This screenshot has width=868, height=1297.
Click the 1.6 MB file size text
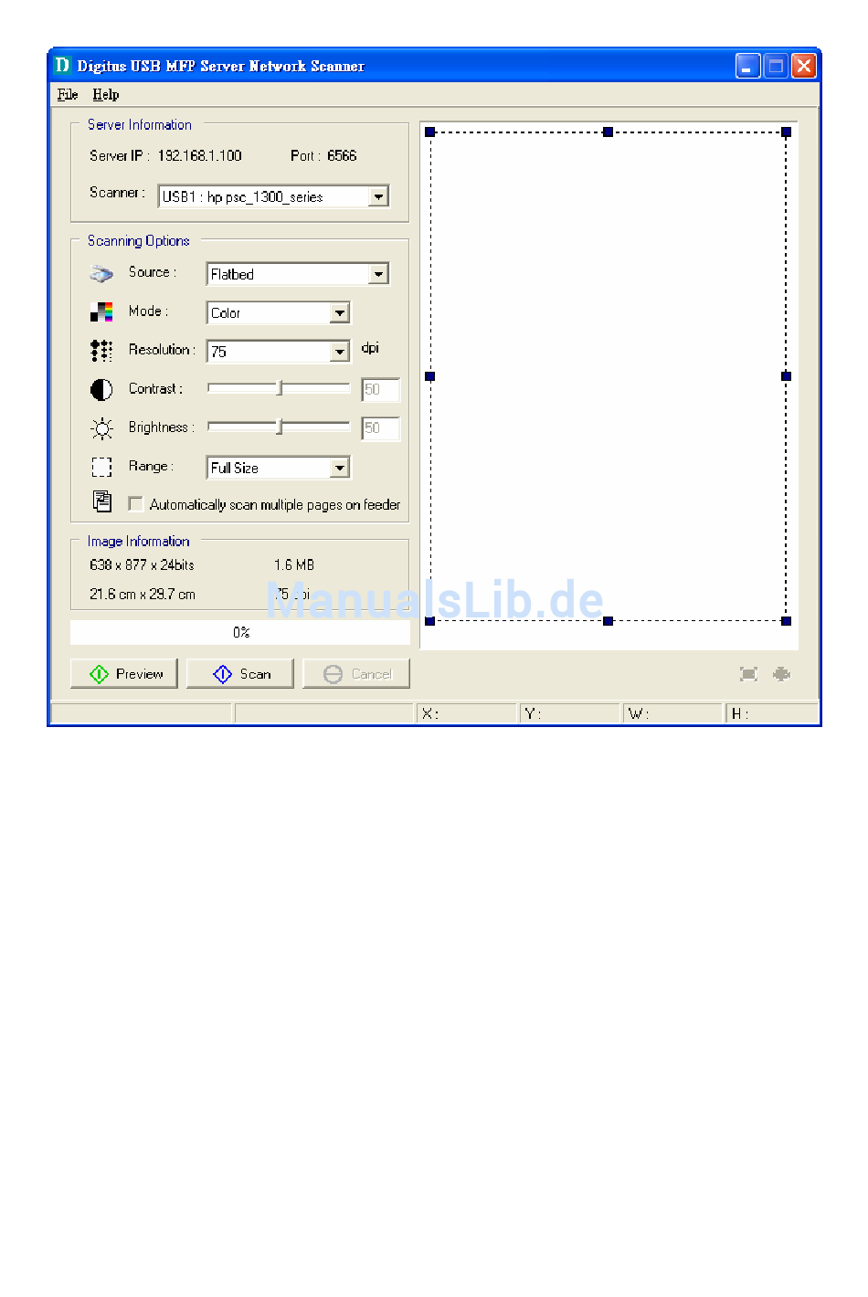[294, 565]
